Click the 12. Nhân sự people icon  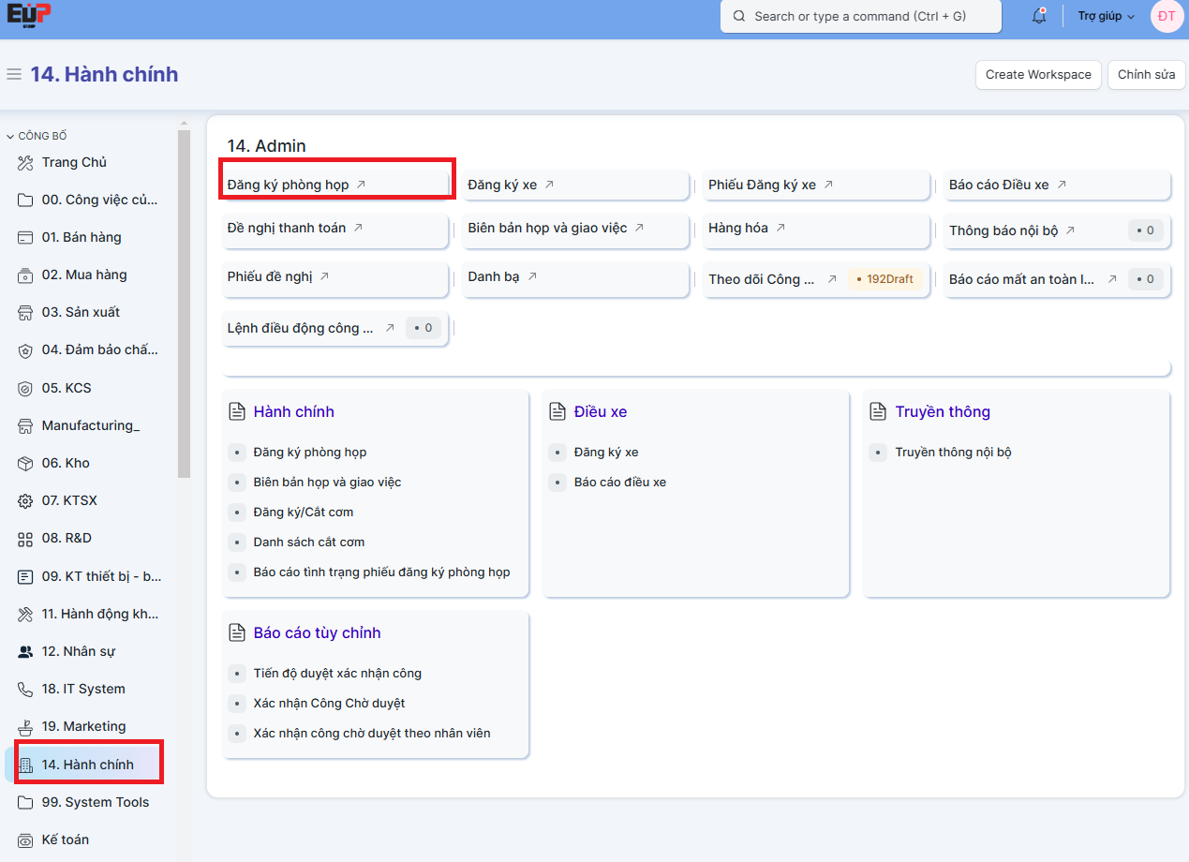tap(25, 652)
